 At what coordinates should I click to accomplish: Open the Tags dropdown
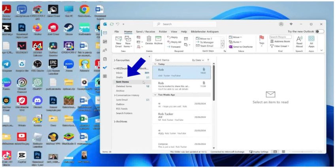pyautogui.click(x=262, y=41)
